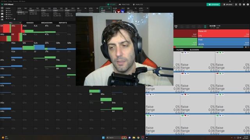Select the AA hand cell
This screenshot has width=250, height=140.
(5, 28)
